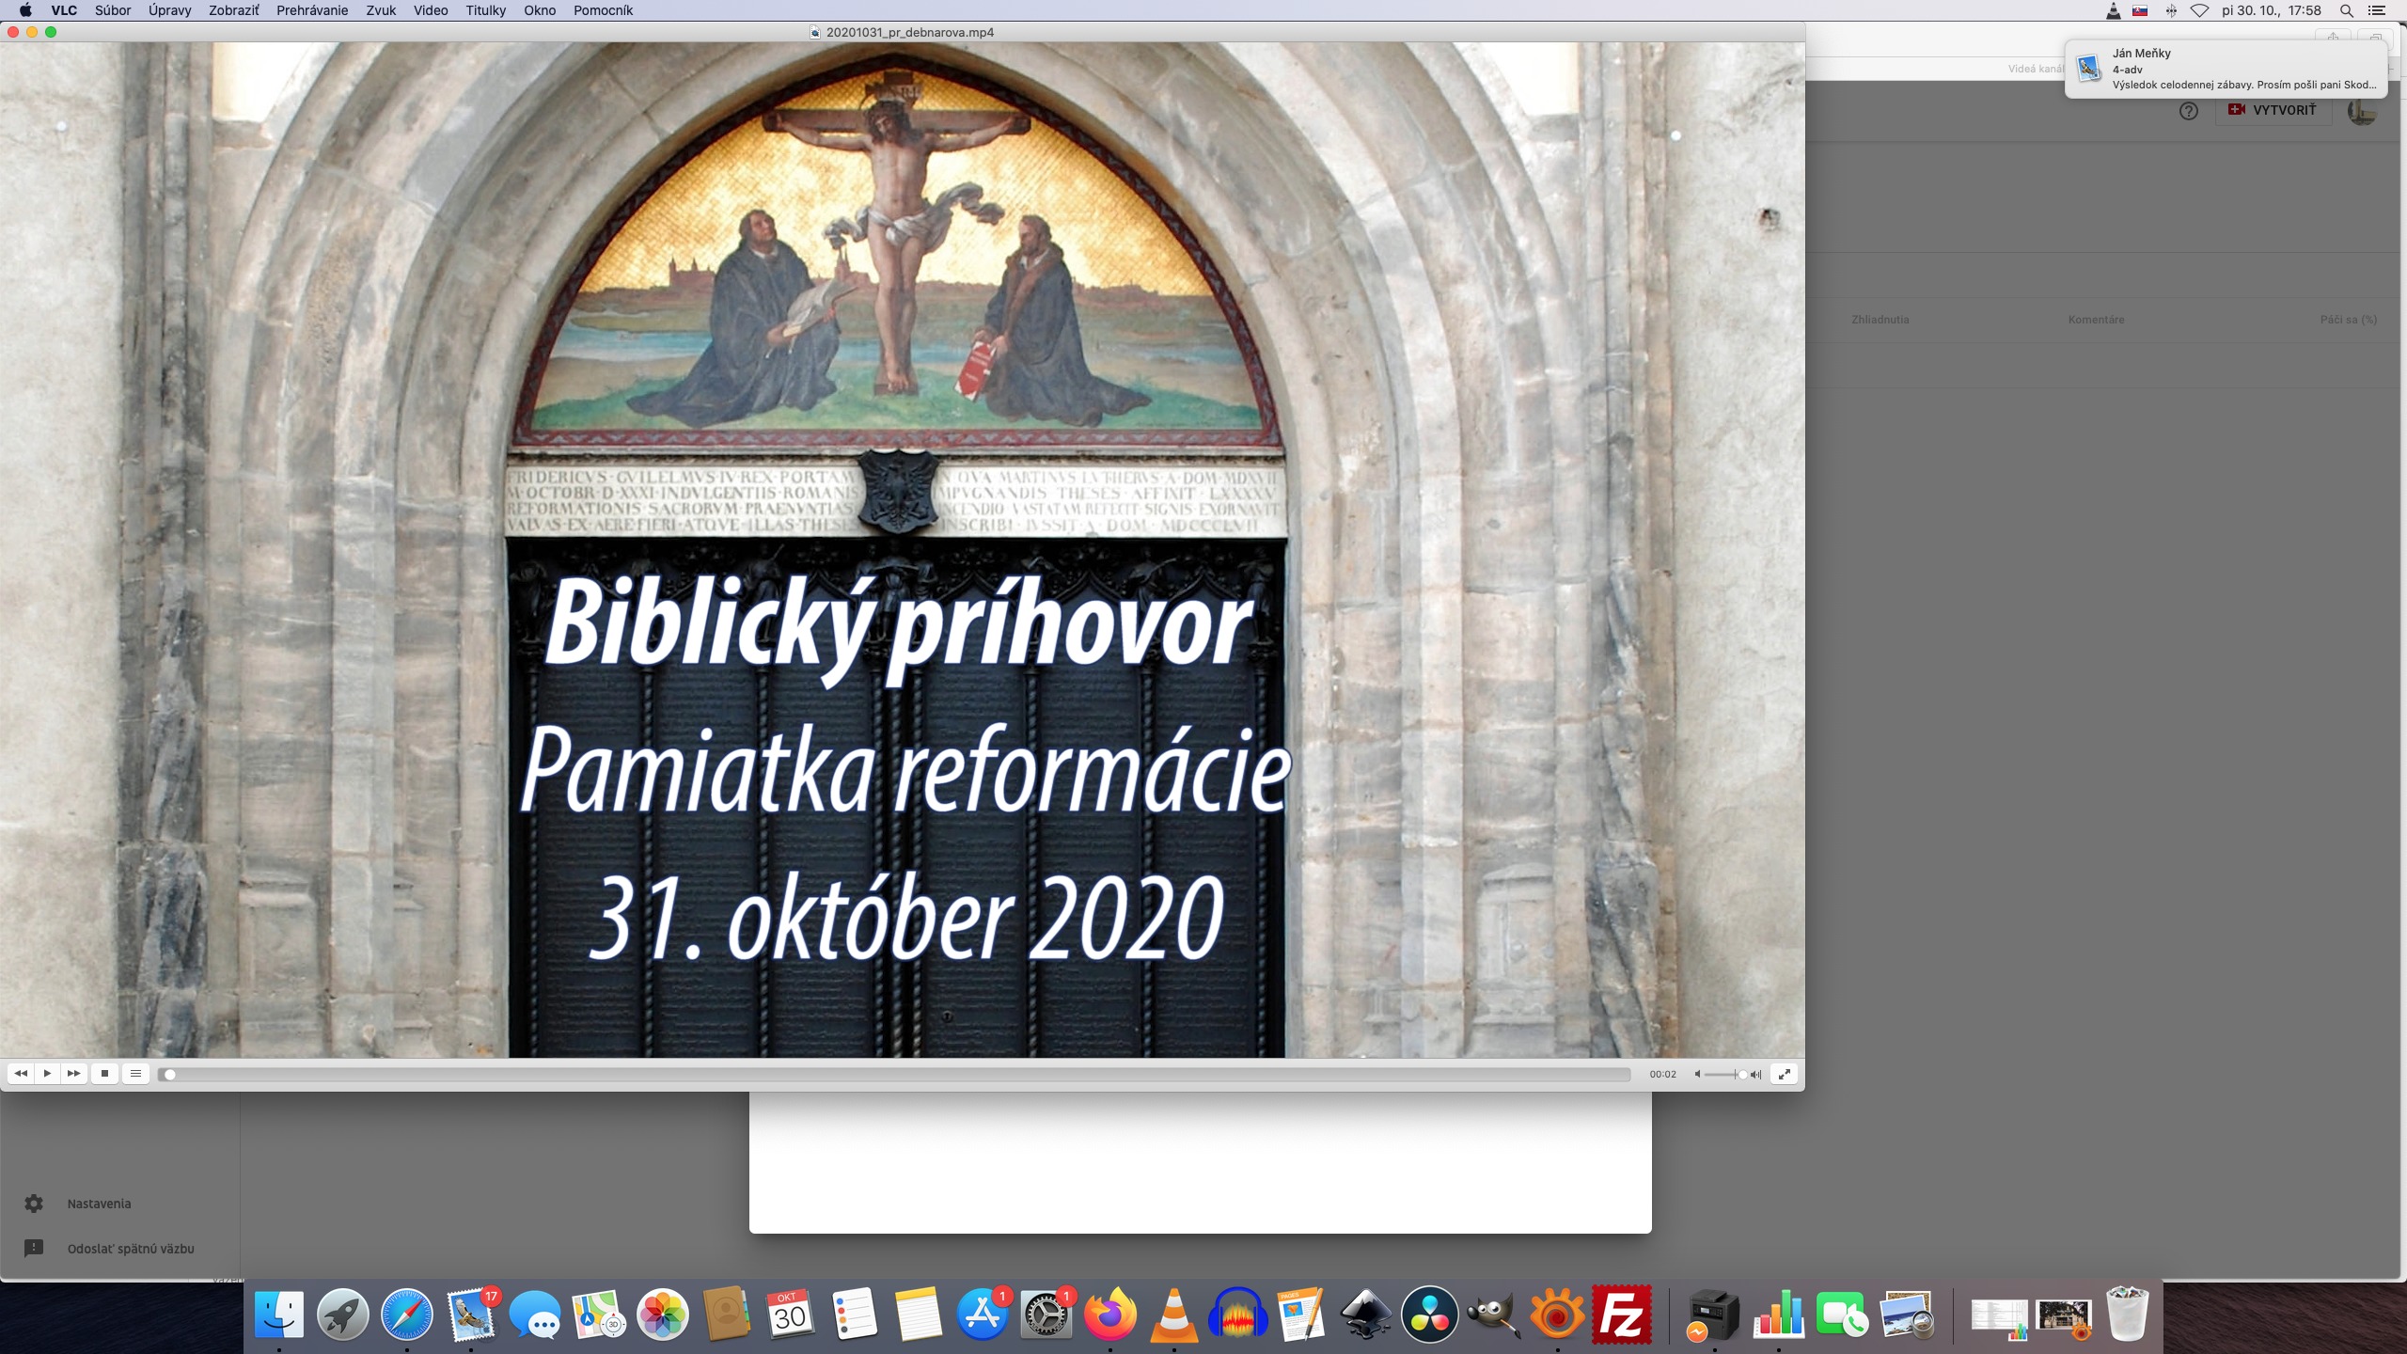Show the VLC playlist via list icon

[135, 1073]
